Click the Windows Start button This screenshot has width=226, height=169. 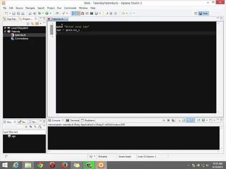click(5, 165)
